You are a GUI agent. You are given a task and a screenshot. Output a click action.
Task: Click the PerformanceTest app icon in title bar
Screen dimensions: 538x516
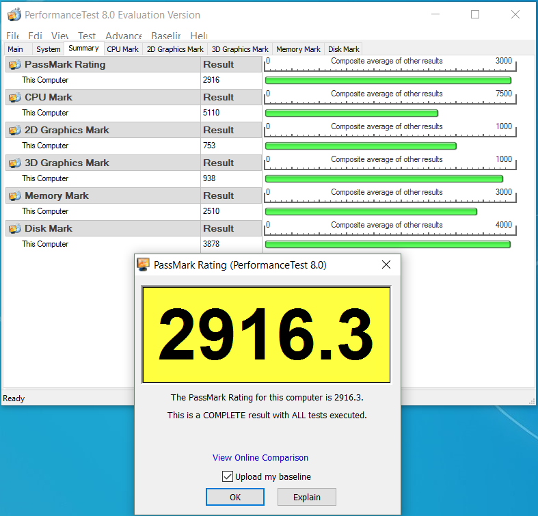(14, 15)
